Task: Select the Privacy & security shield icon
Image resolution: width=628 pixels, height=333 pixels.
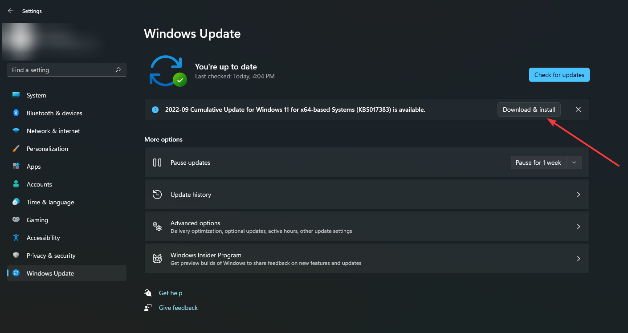Action: (15, 255)
